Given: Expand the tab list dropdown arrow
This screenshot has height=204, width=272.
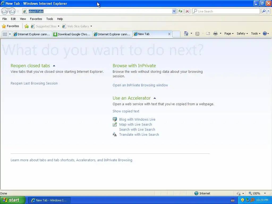Looking at the screenshot, I should [10, 34].
